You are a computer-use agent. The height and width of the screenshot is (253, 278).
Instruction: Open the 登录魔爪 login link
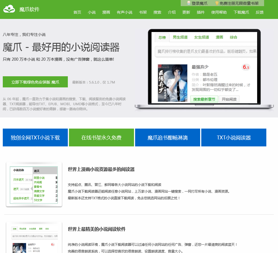point(199,3)
